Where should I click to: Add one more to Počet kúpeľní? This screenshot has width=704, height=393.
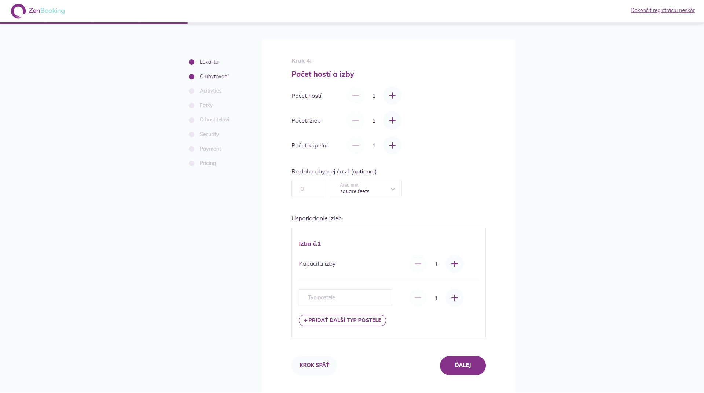pyautogui.click(x=392, y=145)
